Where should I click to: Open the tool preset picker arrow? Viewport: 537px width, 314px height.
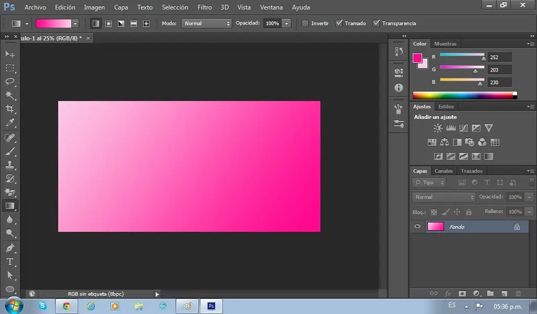[x=27, y=24]
